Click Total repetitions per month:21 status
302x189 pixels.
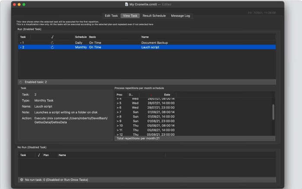pyautogui.click(x=138, y=138)
